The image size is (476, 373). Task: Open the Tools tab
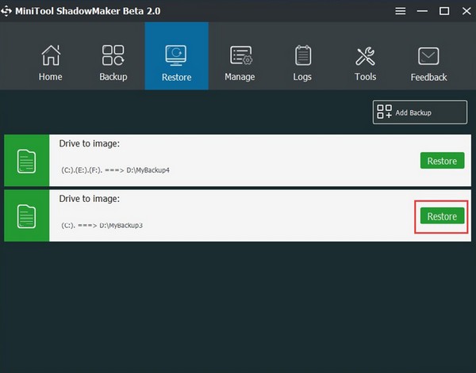click(365, 63)
